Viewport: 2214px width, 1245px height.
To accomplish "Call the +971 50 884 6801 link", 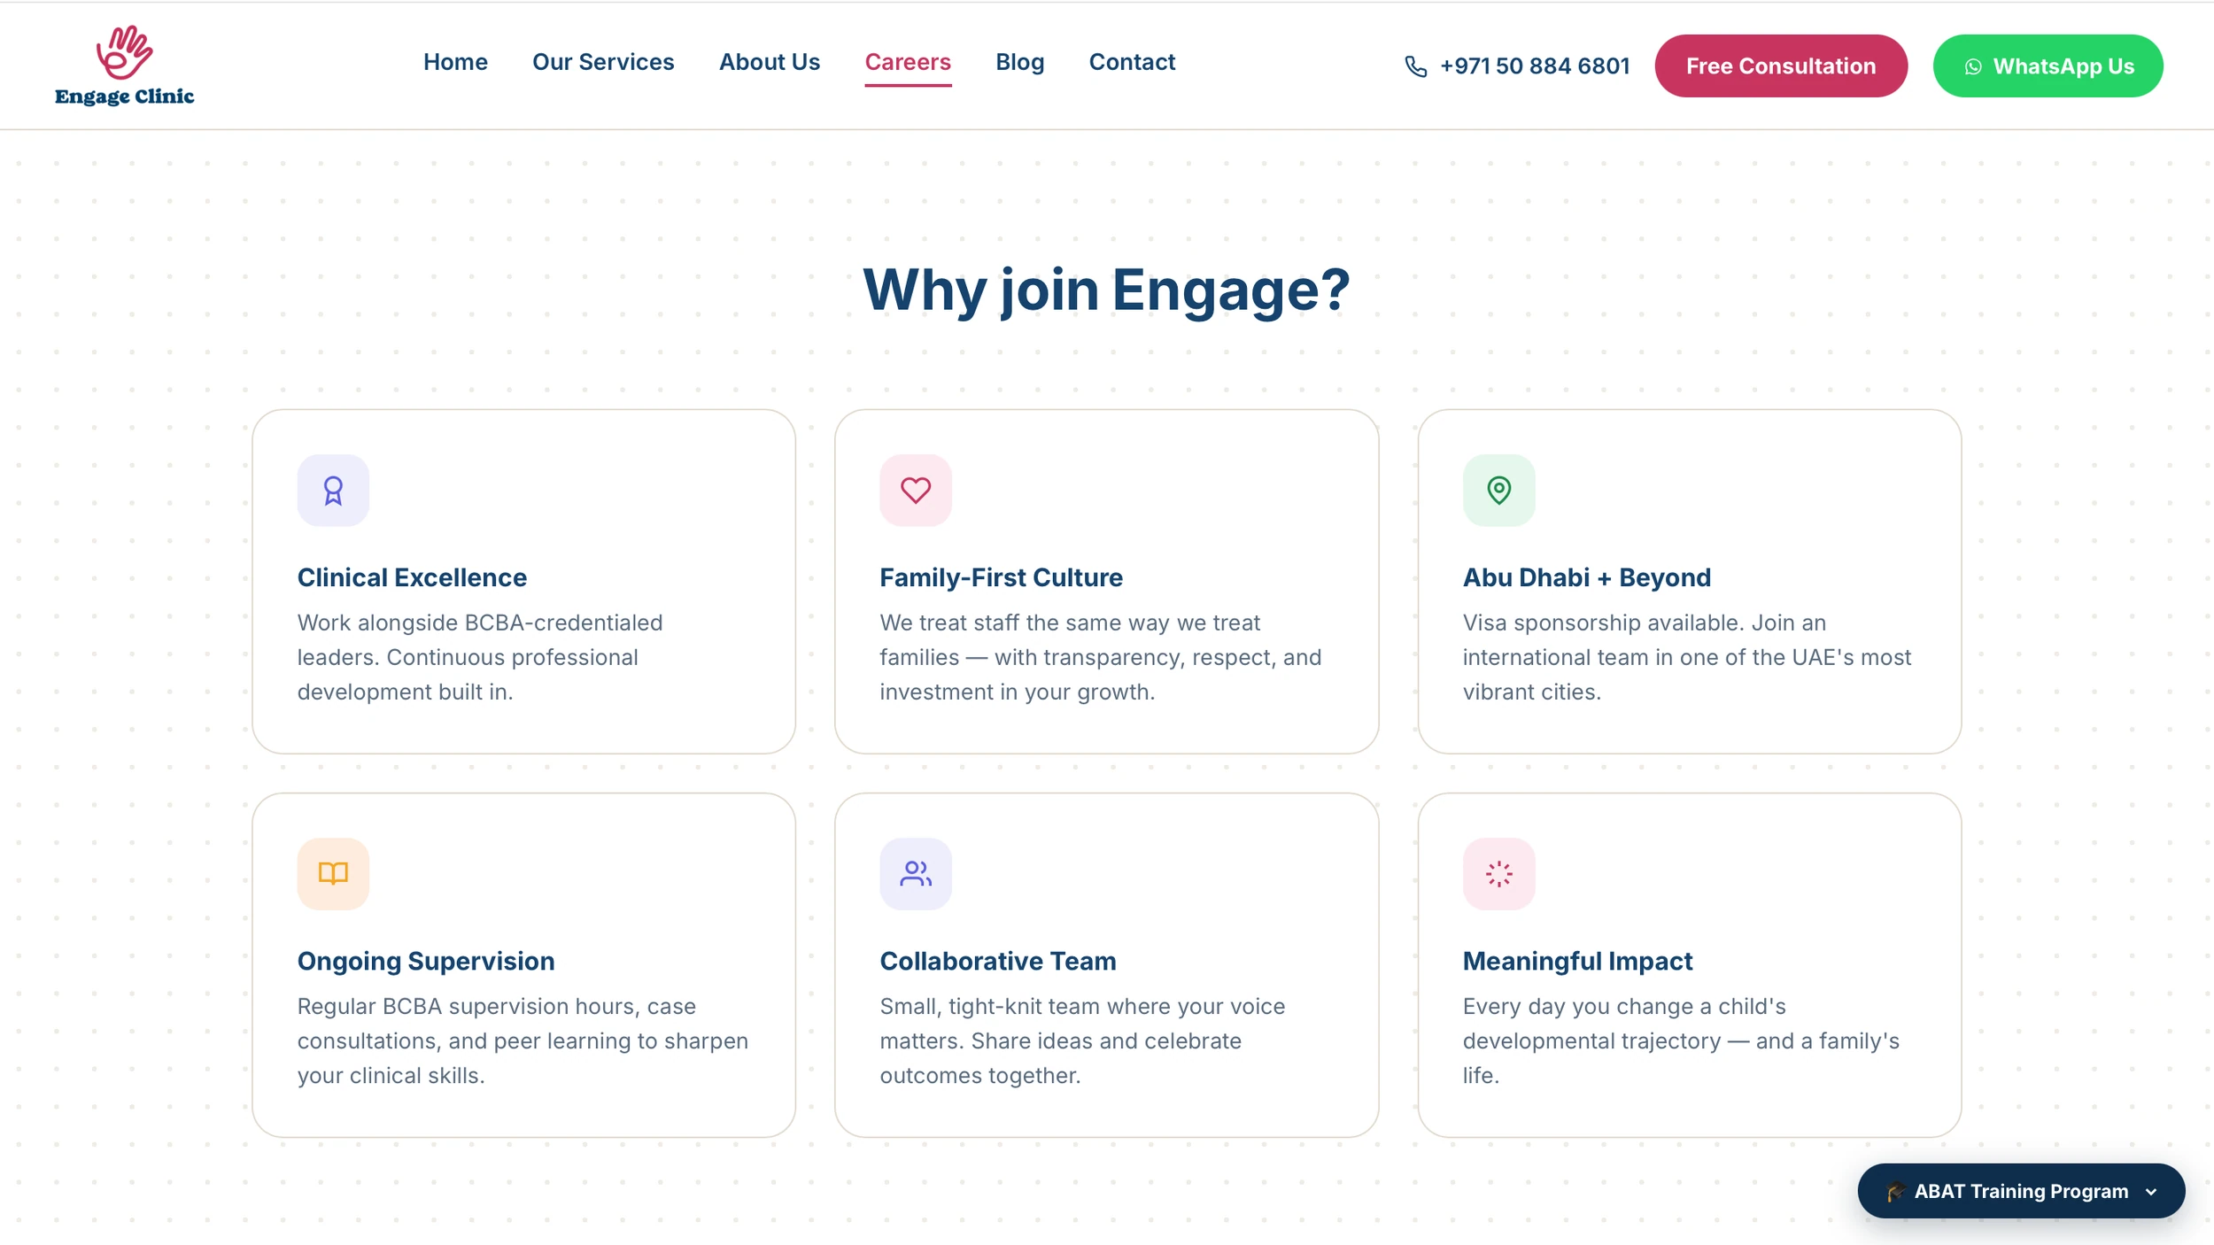I will pyautogui.click(x=1534, y=66).
